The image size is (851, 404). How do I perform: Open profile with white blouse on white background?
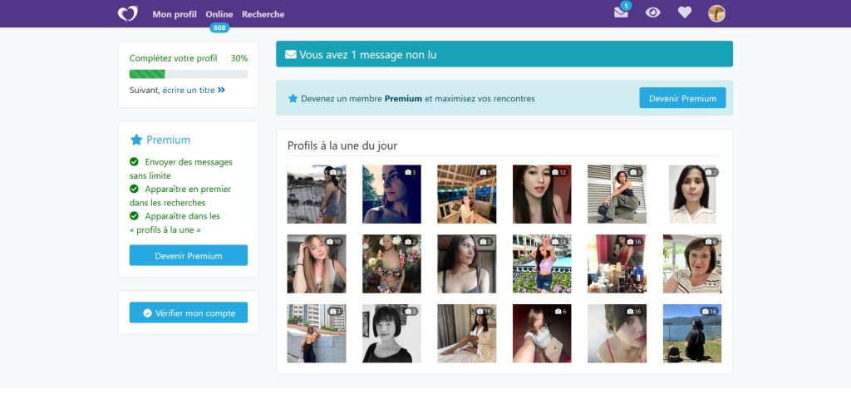692,195
